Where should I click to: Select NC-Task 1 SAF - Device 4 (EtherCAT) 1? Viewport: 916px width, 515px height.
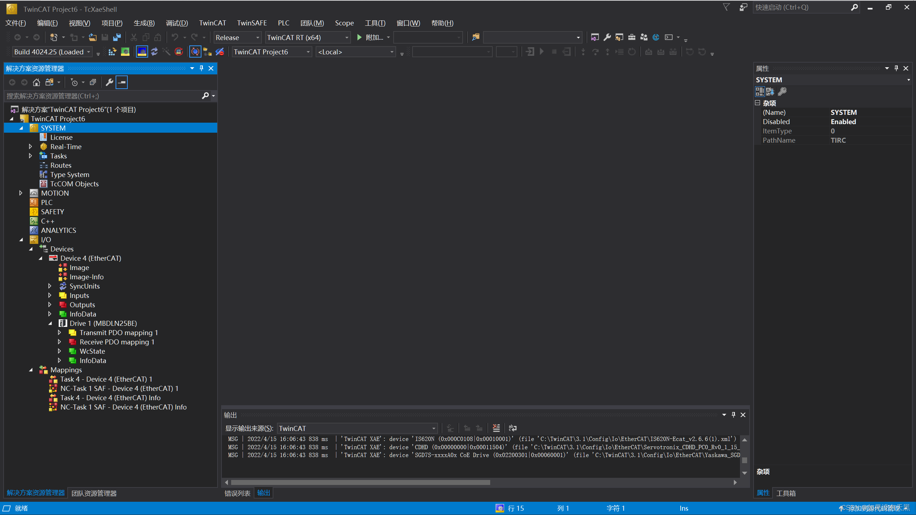pyautogui.click(x=119, y=388)
